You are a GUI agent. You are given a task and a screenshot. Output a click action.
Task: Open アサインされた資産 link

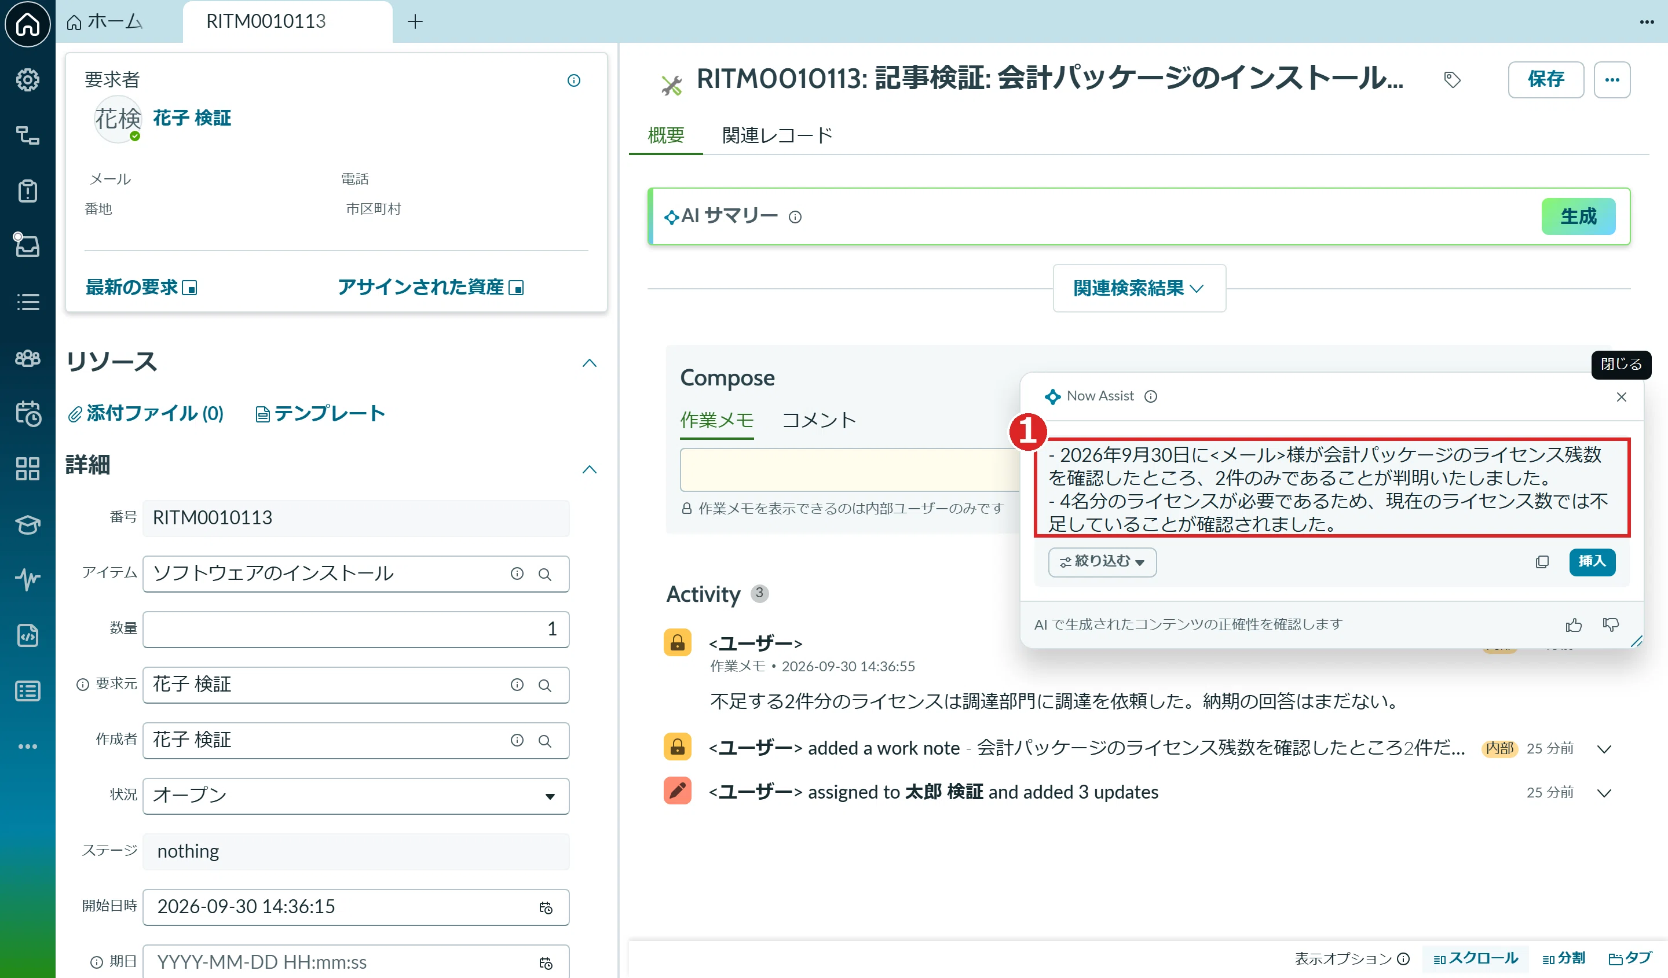pyautogui.click(x=430, y=288)
